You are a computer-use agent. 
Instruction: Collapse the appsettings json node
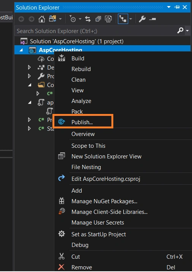click(x=30, y=103)
